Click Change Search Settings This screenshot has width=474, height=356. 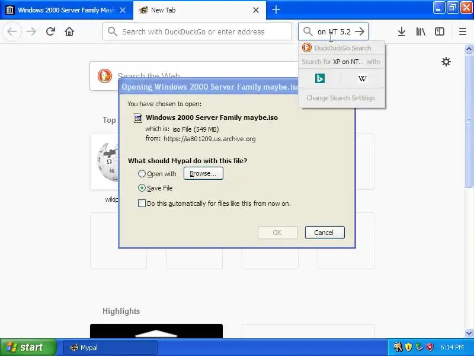coord(341,98)
